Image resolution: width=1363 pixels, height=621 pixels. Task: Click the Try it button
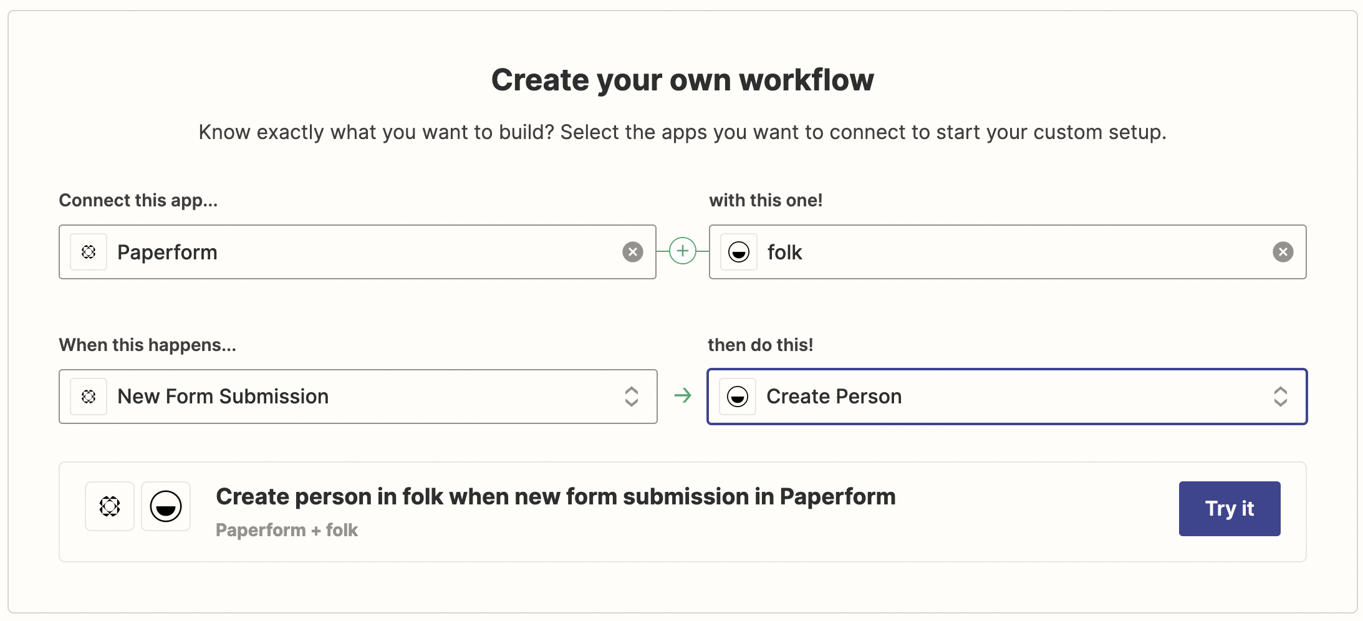point(1230,509)
